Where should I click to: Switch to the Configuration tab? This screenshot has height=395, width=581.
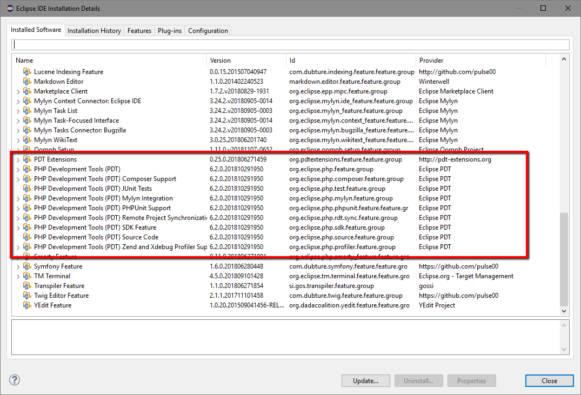coord(208,31)
